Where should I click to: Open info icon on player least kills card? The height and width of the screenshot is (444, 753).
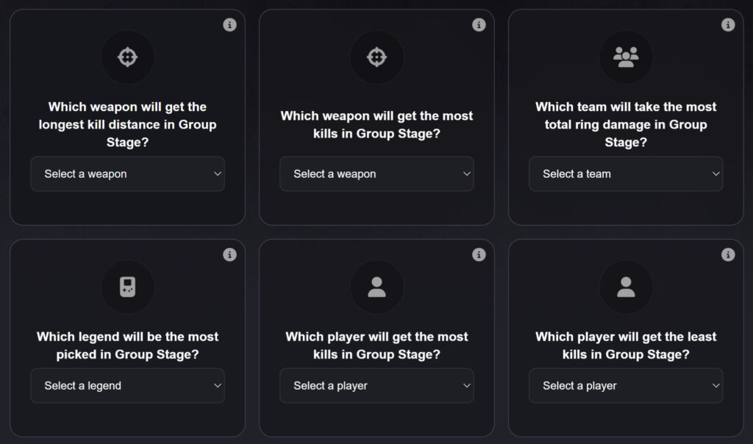[x=728, y=254]
